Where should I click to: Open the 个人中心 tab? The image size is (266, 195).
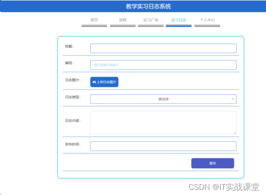[207, 20]
